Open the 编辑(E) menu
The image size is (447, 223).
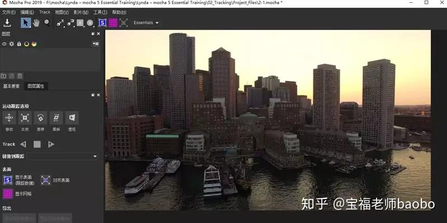point(27,12)
